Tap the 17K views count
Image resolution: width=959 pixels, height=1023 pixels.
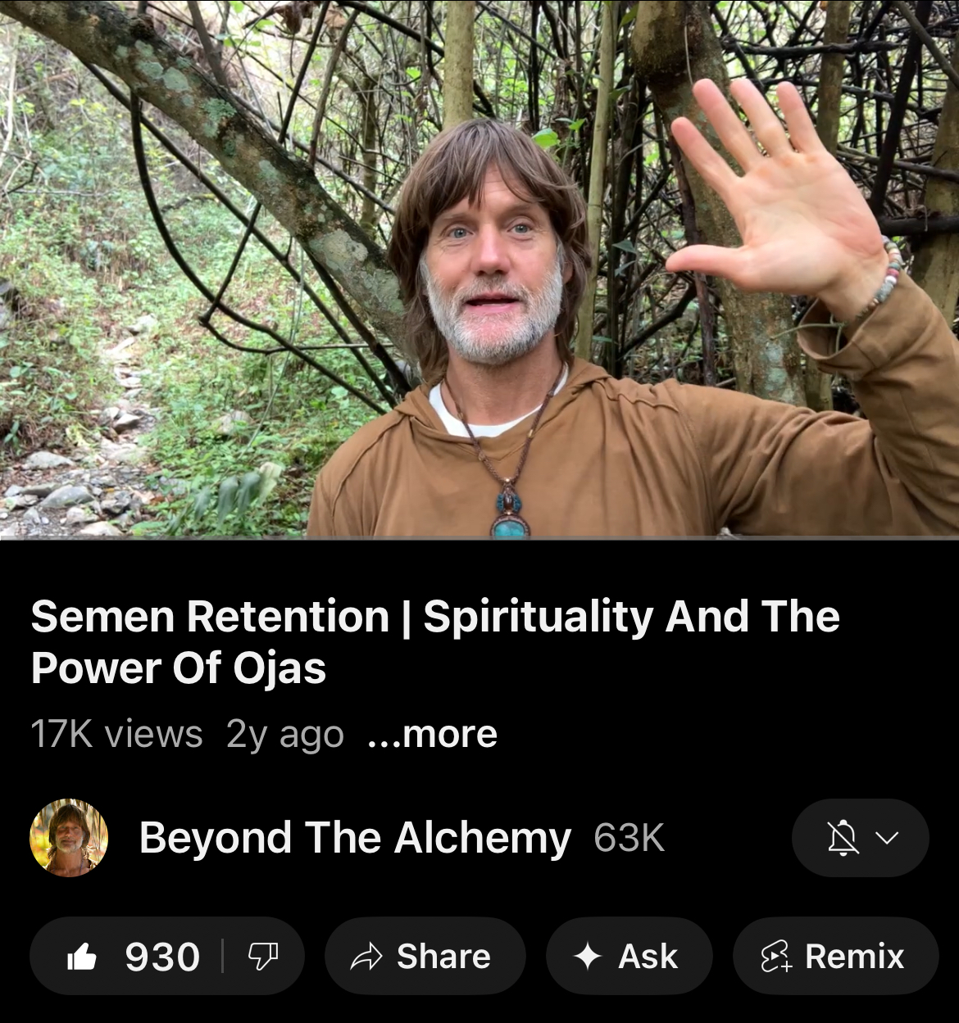coord(116,734)
